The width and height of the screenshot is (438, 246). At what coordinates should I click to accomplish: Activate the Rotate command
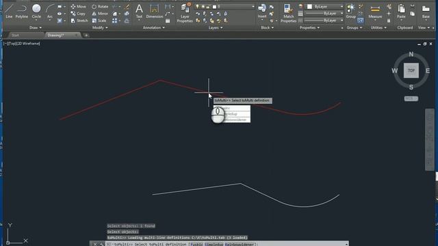click(x=100, y=6)
